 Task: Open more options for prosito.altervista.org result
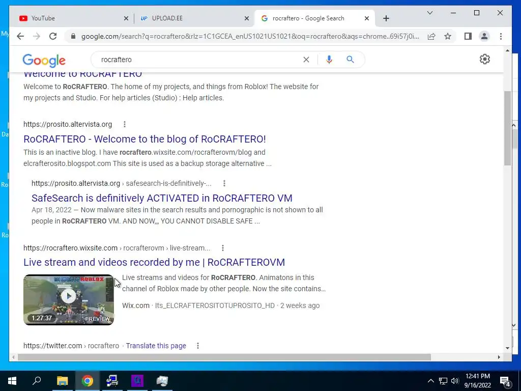tap(125, 124)
